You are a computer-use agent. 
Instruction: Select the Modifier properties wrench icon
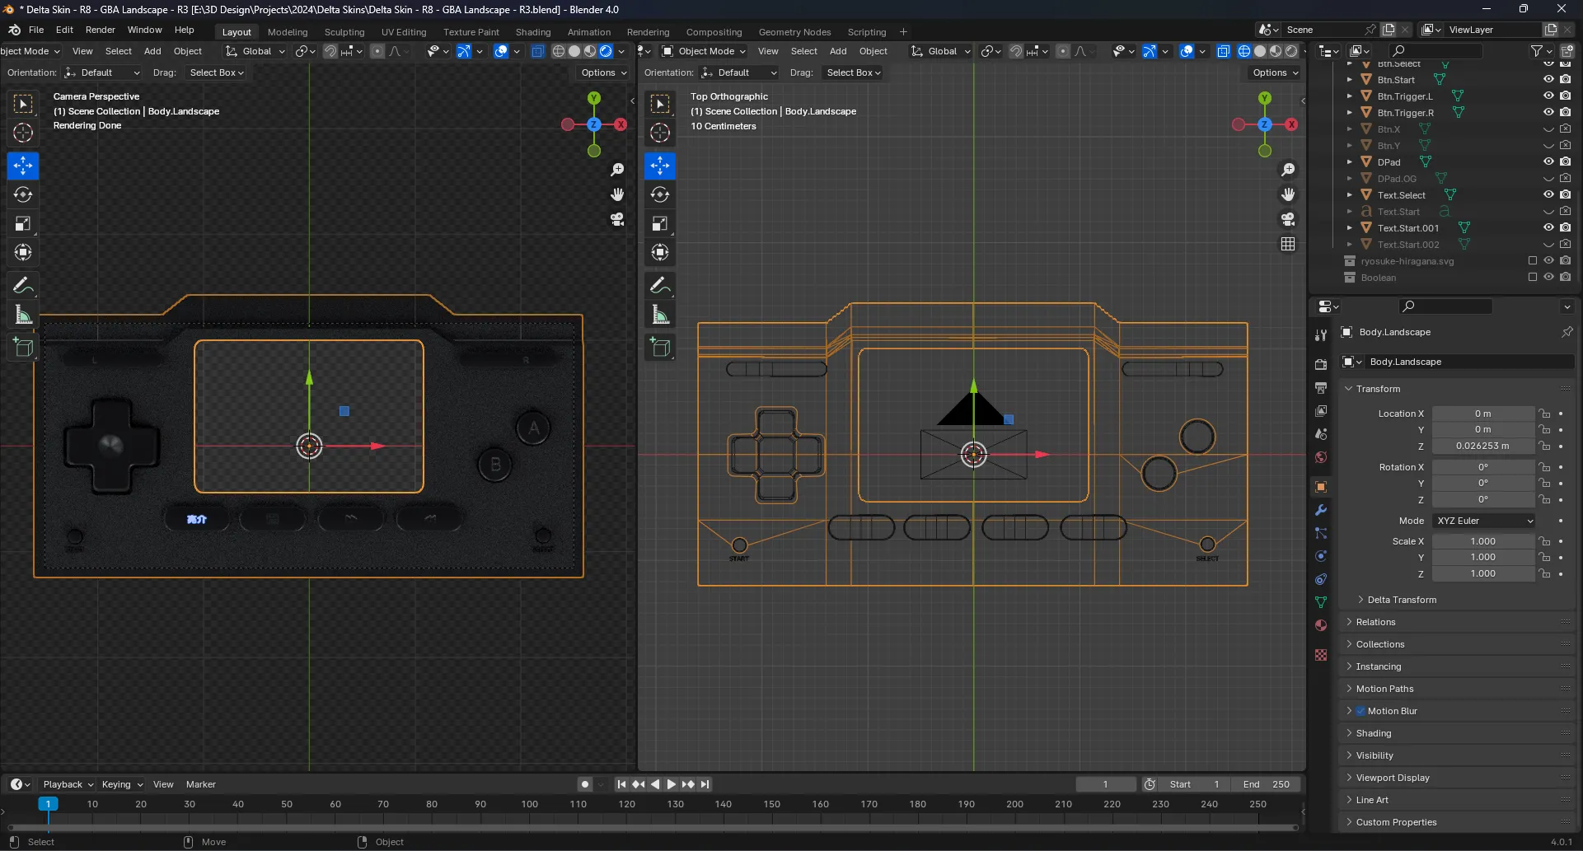(x=1321, y=511)
